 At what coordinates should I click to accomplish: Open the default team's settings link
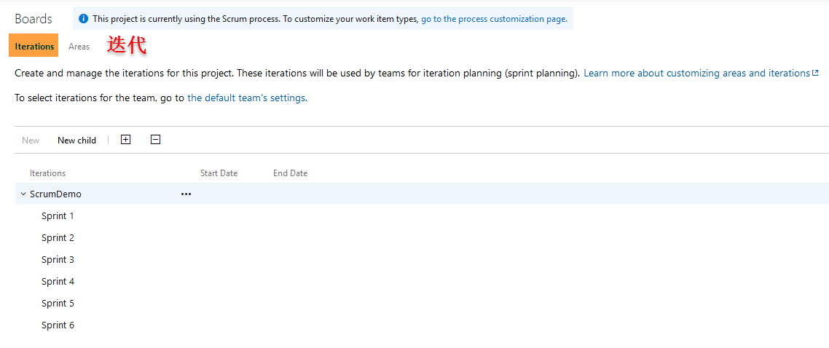(246, 98)
